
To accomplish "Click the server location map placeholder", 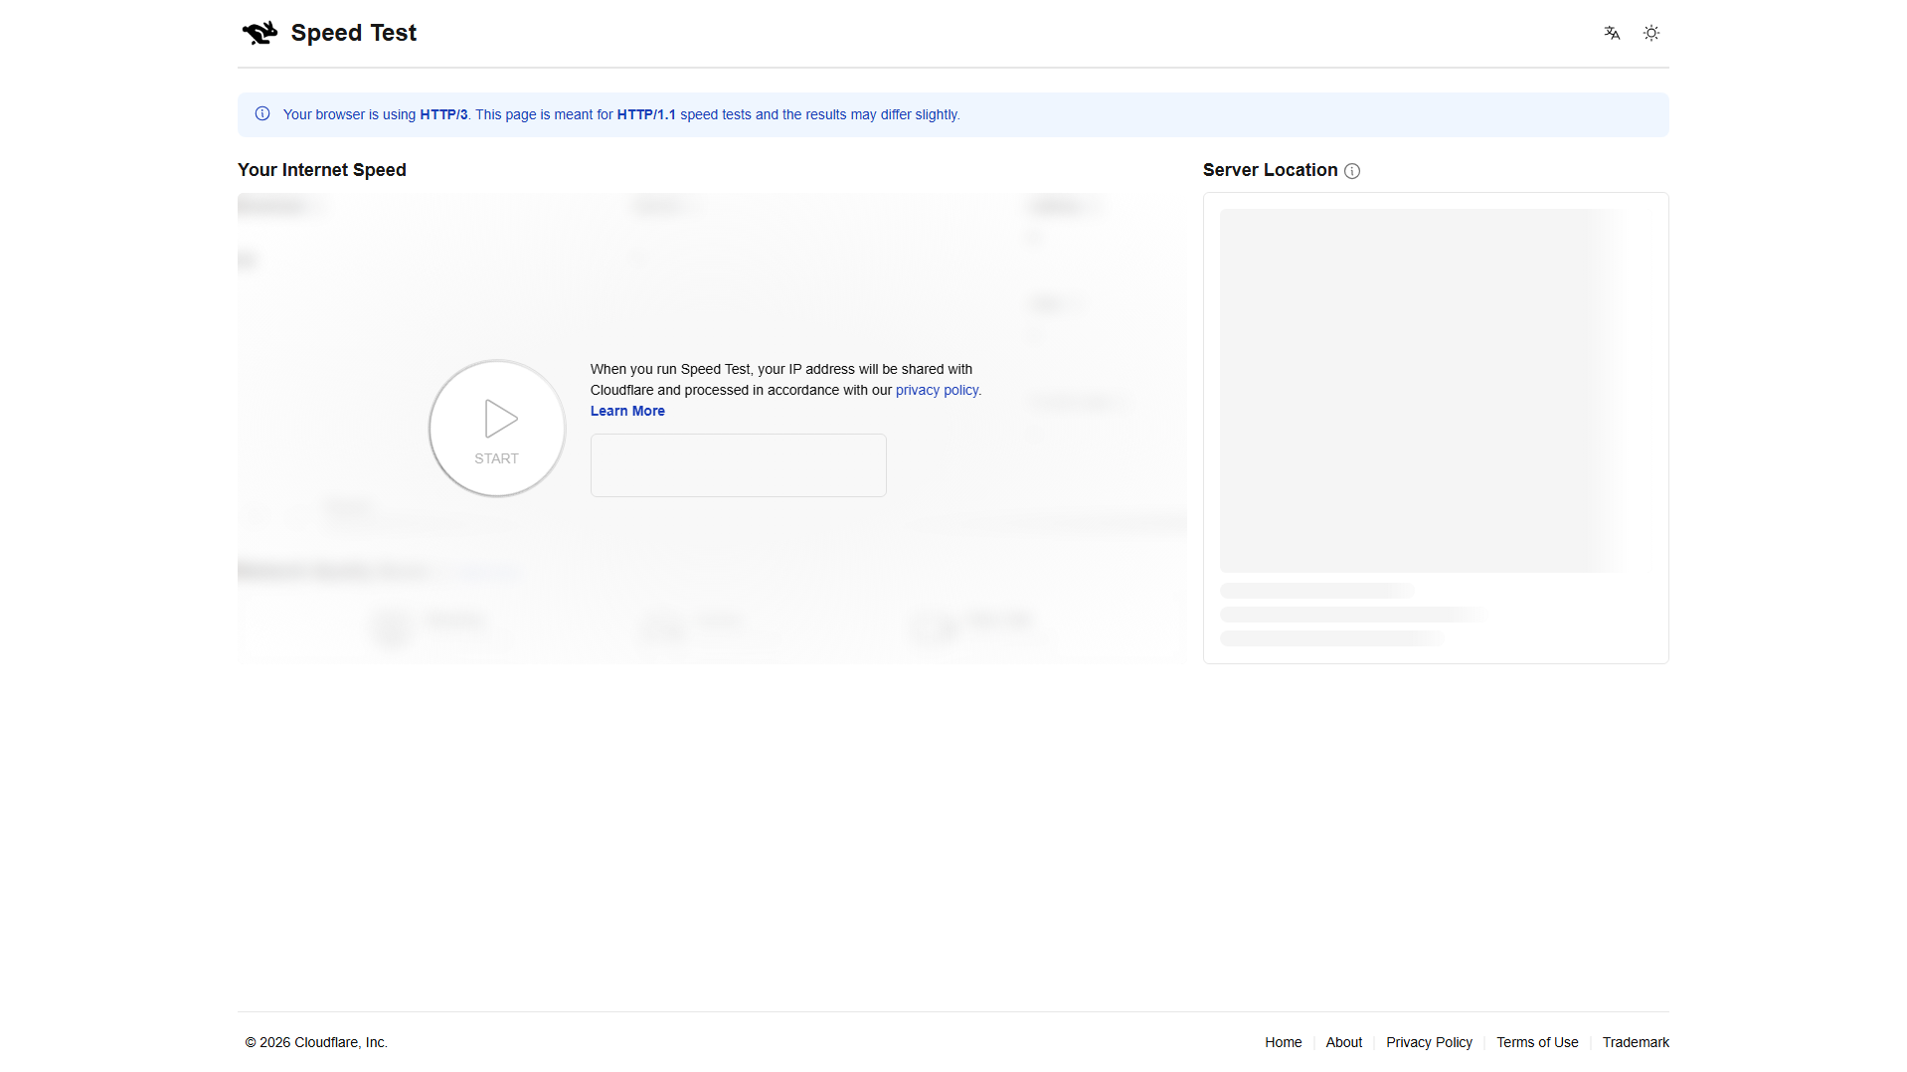I will 1424,391.
